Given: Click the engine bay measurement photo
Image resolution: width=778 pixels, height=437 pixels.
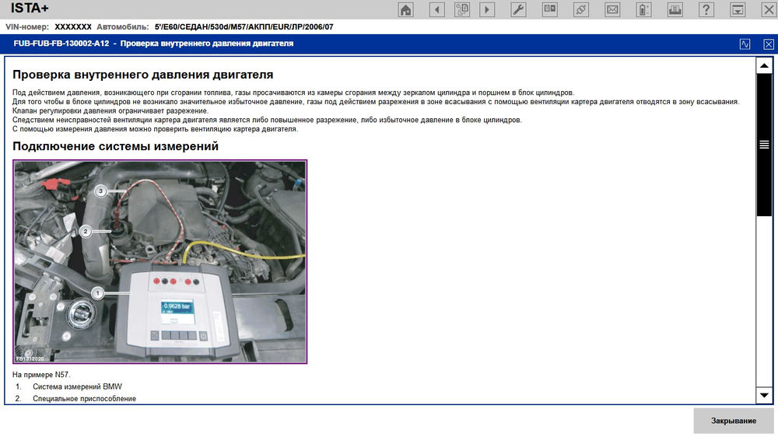Looking at the screenshot, I should click(x=160, y=262).
